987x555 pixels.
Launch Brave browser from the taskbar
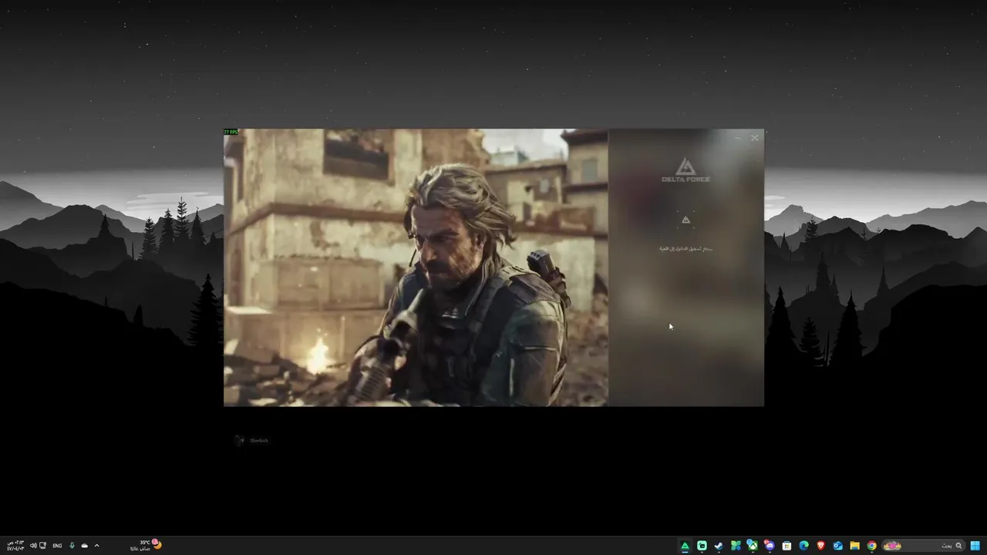[820, 546]
